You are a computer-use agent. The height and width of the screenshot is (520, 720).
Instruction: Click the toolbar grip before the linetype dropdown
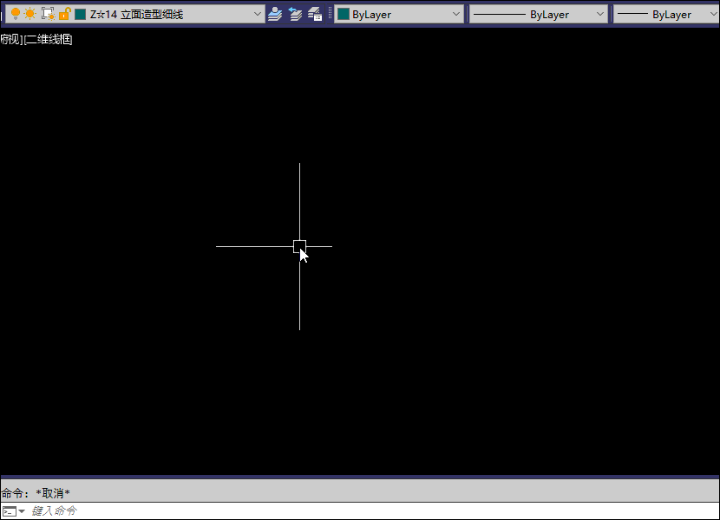(468, 14)
